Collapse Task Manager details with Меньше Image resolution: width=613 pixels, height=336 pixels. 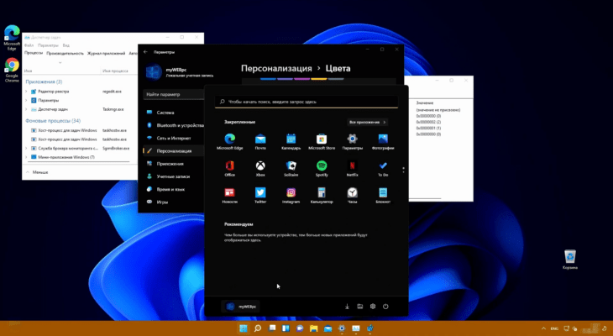coord(37,172)
